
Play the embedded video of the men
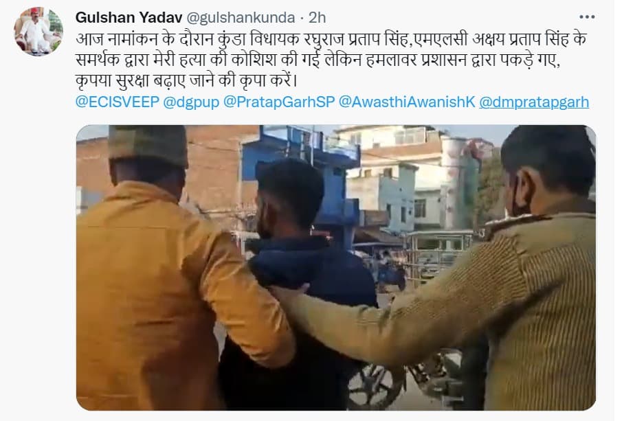(x=336, y=268)
